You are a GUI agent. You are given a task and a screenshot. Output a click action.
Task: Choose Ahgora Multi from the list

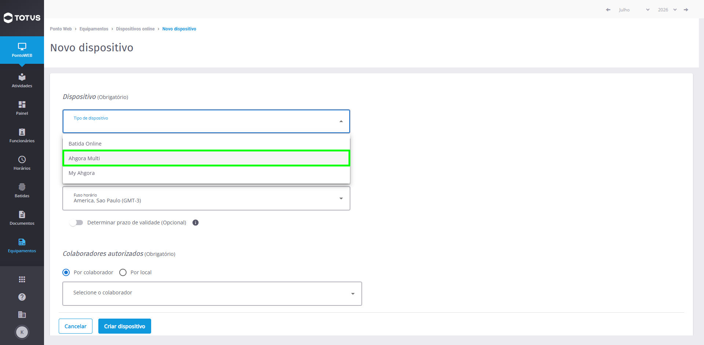pyautogui.click(x=206, y=158)
